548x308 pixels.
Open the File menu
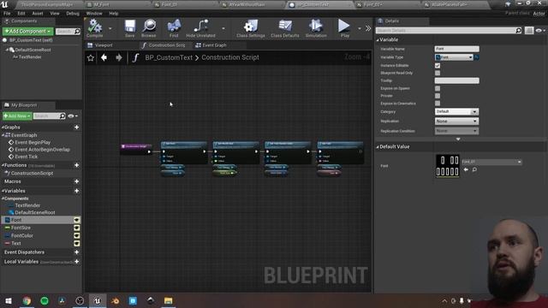[x=7, y=14]
